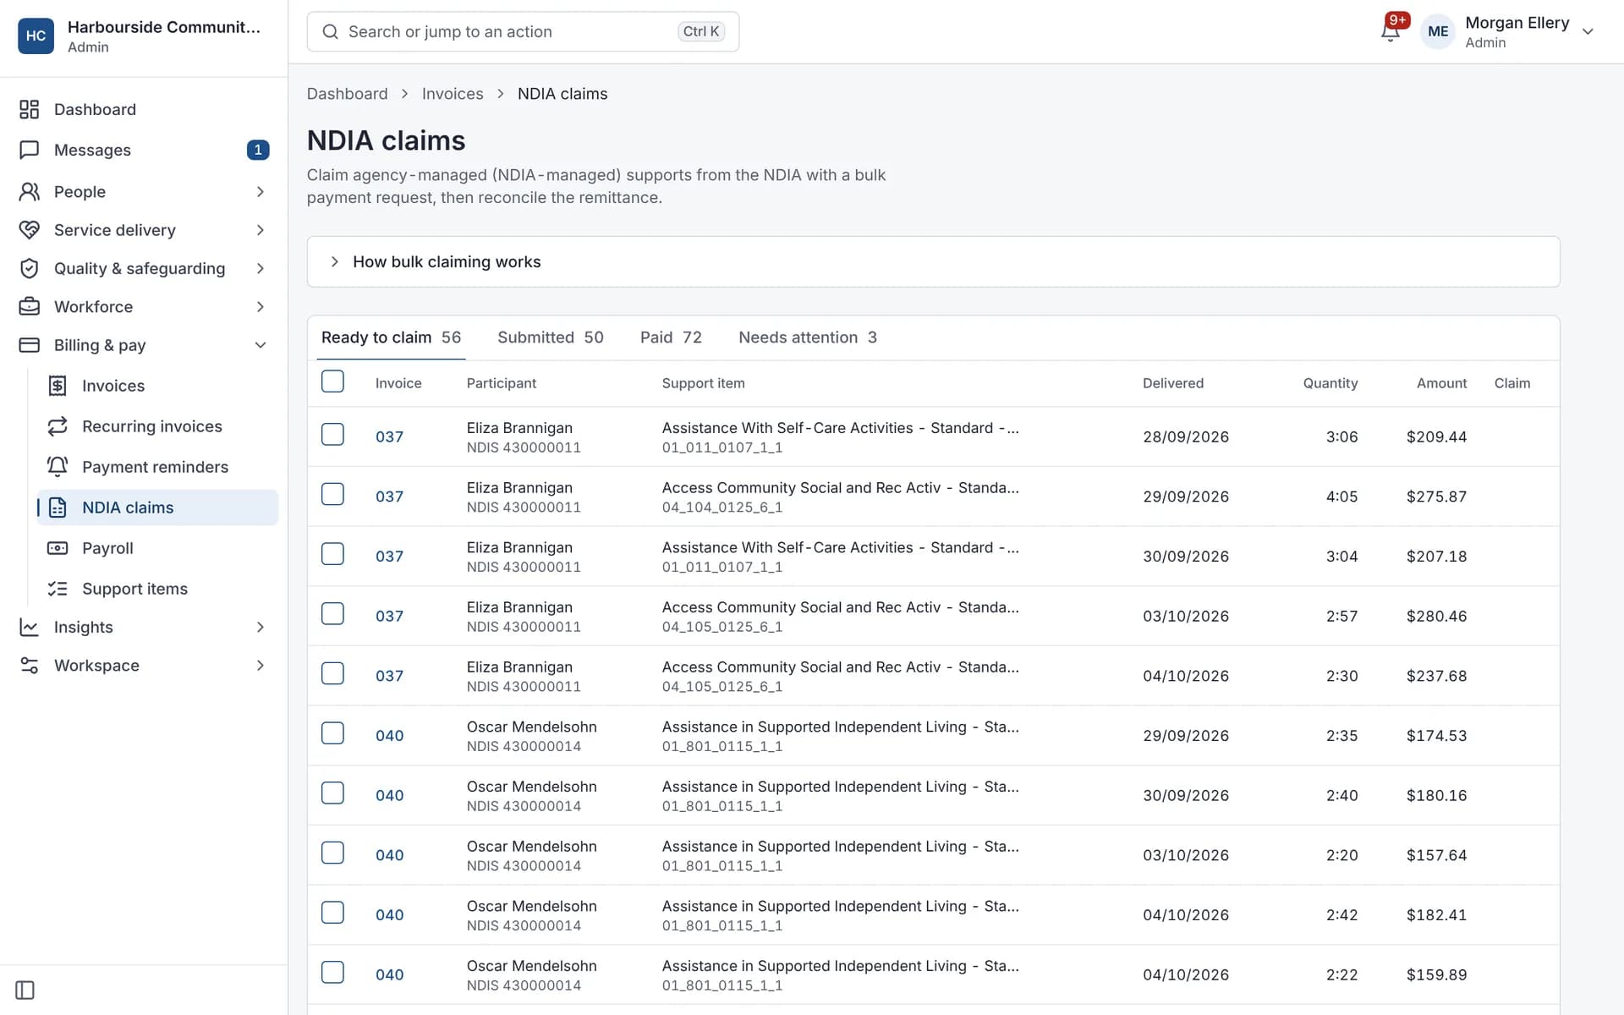The image size is (1624, 1015).
Task: Go to Invoices via breadcrumb
Action: (453, 94)
